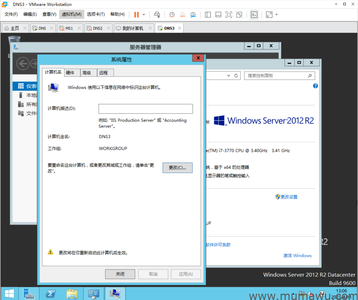Image resolution: width=358 pixels, height=300 pixels.
Task: Click the 更改(C)... button
Action: (178, 168)
